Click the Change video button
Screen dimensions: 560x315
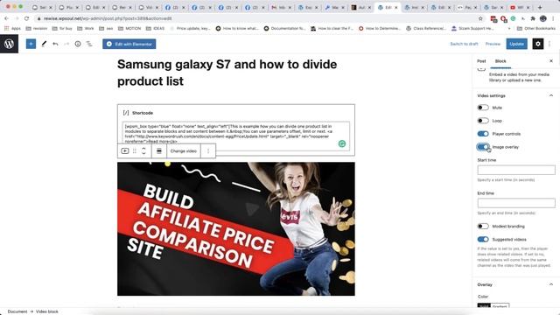(x=184, y=151)
